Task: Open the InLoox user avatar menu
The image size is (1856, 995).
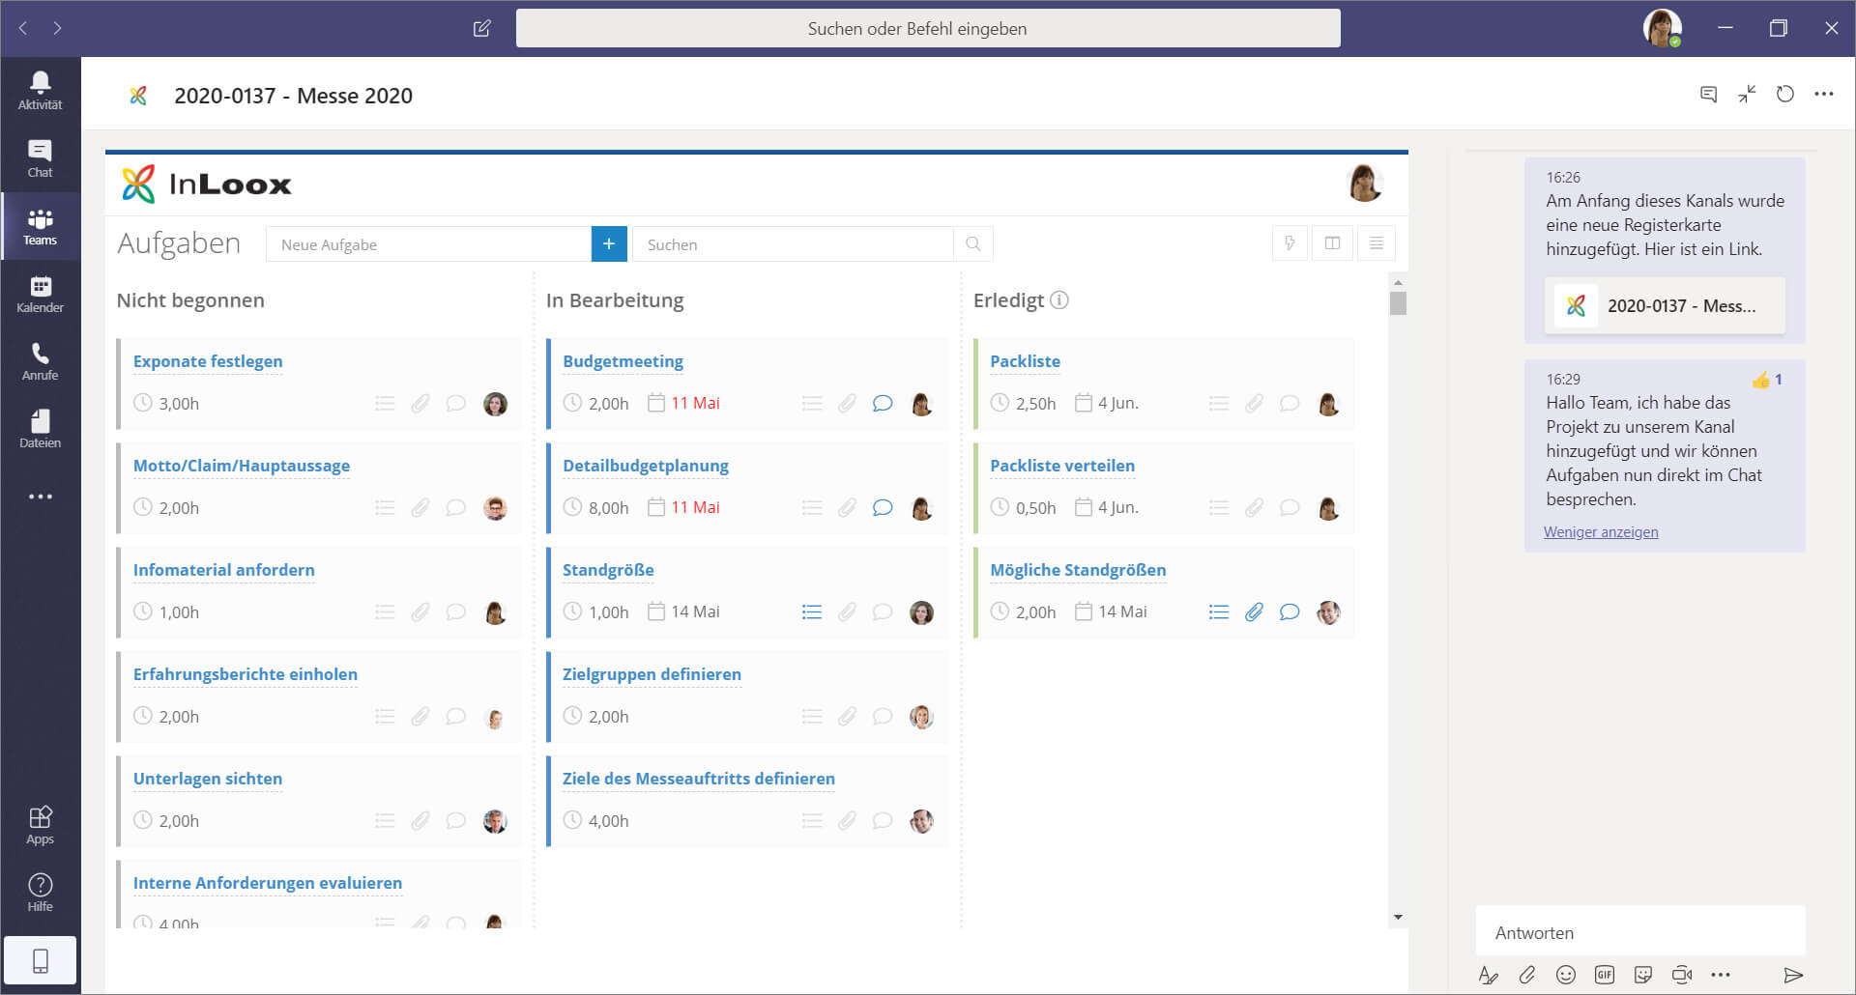Action: point(1364,183)
